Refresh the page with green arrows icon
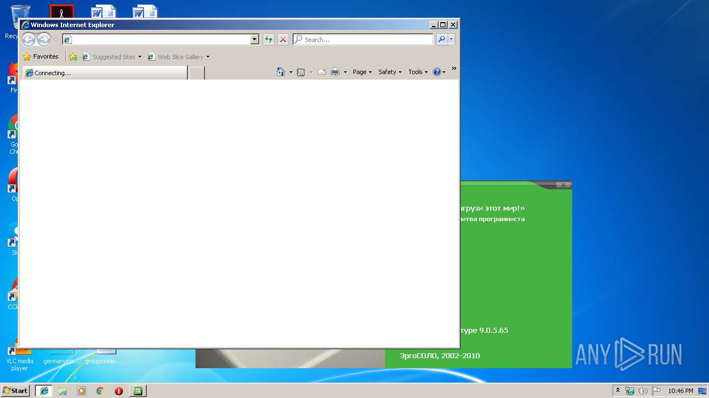Image resolution: width=709 pixels, height=398 pixels. 269,39
